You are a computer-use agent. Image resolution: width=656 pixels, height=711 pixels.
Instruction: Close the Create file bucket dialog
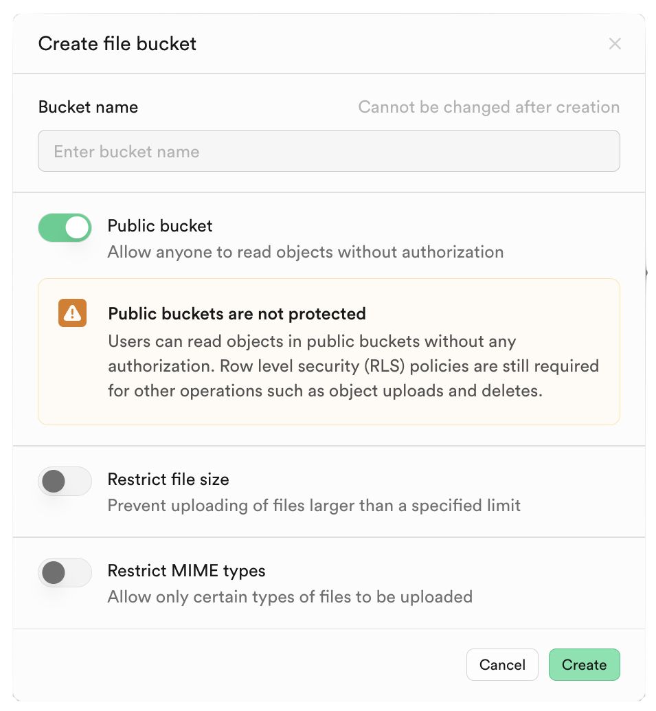click(614, 44)
